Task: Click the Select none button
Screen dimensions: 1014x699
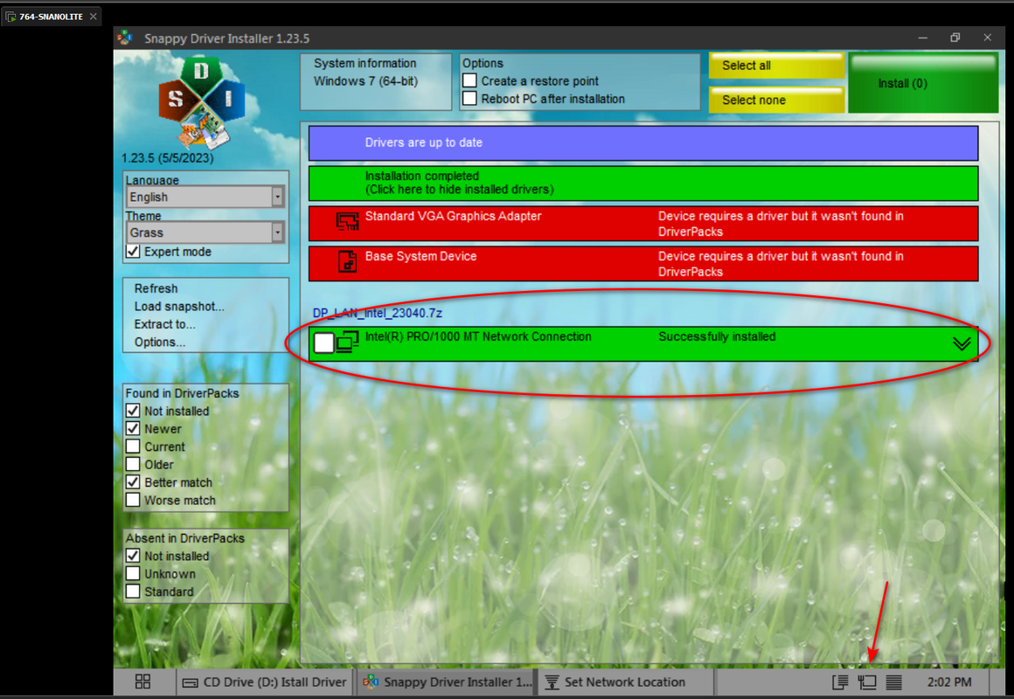Action: [776, 100]
